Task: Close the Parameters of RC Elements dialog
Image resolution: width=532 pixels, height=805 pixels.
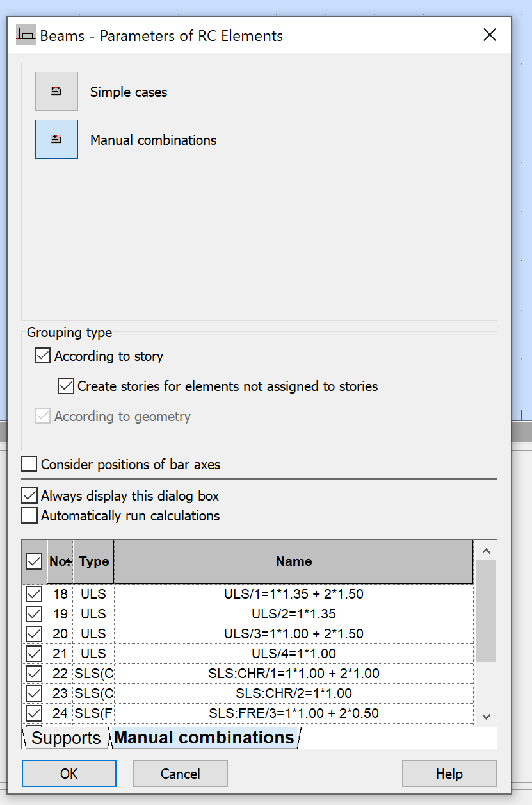Action: coord(490,35)
